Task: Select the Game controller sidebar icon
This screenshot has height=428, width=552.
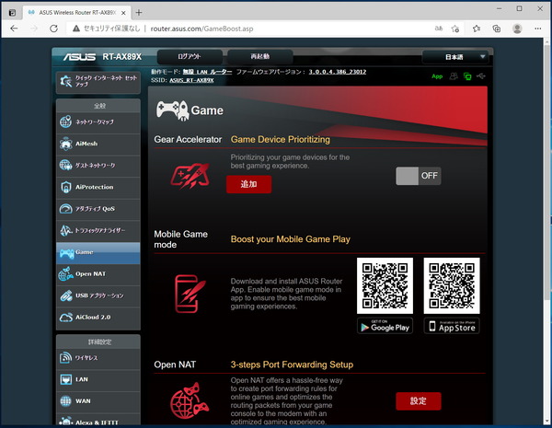Action: tap(66, 253)
